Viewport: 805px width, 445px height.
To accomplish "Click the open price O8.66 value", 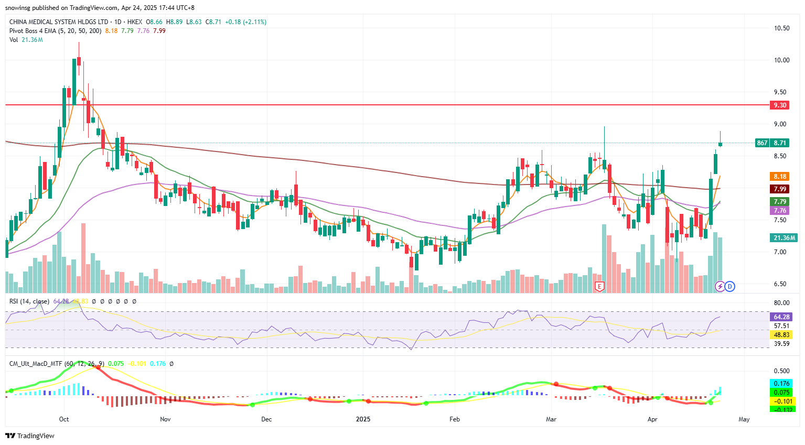I will click(x=154, y=22).
